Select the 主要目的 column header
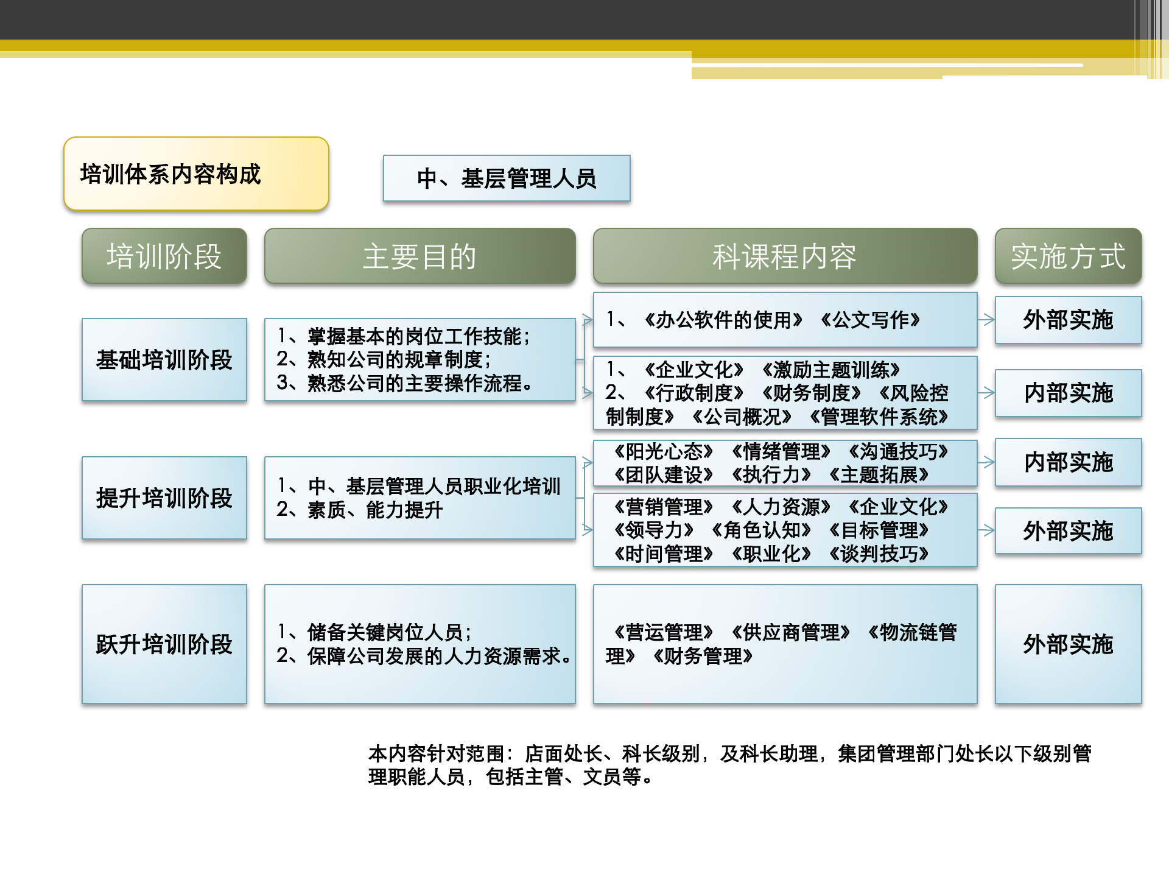Image resolution: width=1169 pixels, height=877 pixels. 420,256
